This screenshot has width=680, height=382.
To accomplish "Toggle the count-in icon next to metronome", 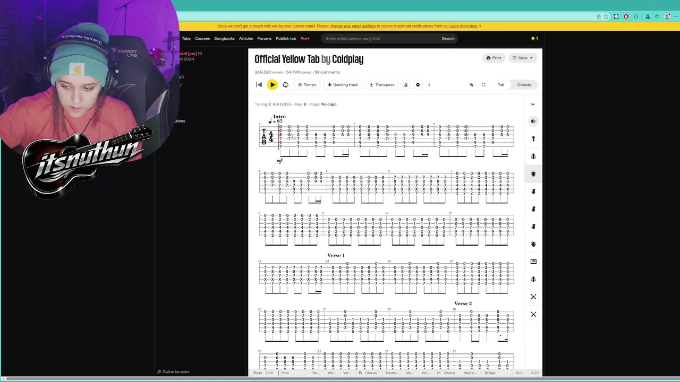I will coord(418,85).
